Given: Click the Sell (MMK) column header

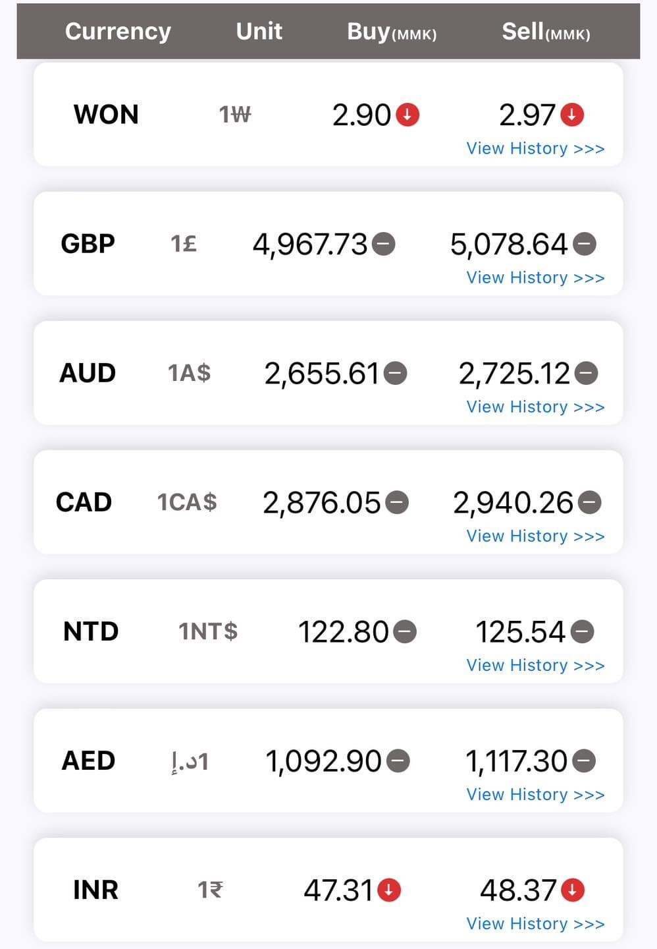Looking at the screenshot, I should pyautogui.click(x=545, y=32).
